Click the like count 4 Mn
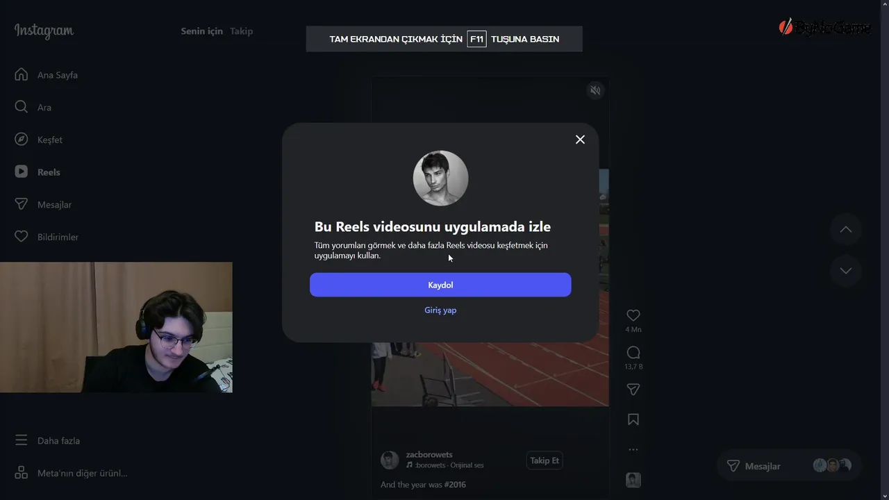The image size is (889, 500). (633, 330)
